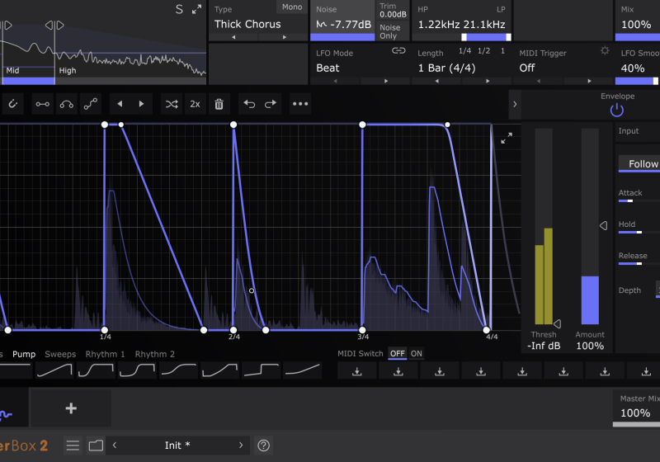Select the arc curve drawing tool
The image size is (660, 462).
(x=66, y=104)
